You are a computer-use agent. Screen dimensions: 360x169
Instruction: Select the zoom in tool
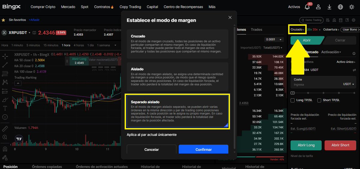click(5, 137)
